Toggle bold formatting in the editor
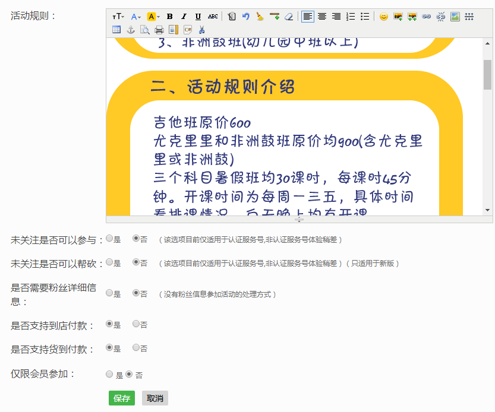This screenshot has height=412, width=495. point(171,17)
